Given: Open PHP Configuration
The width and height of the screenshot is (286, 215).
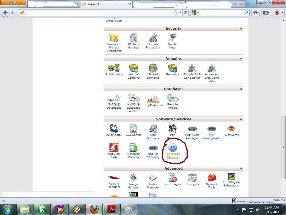Looking at the screenshot, I should click(x=213, y=133).
